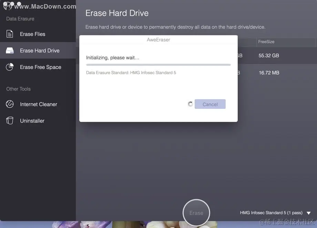Image resolution: width=317 pixels, height=228 pixels.
Task: Click the Other Tools section heading
Action: click(18, 89)
